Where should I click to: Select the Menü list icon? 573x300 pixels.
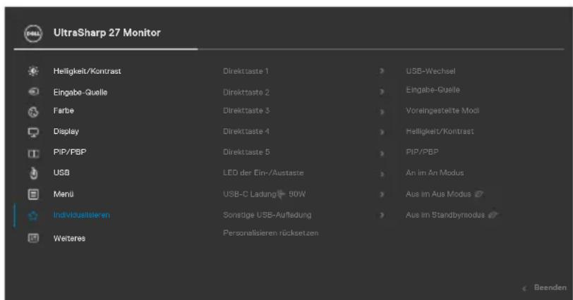(x=33, y=194)
